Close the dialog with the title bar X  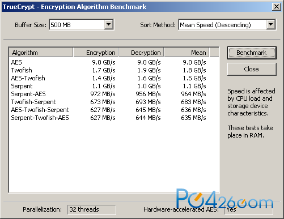coord(276,7)
